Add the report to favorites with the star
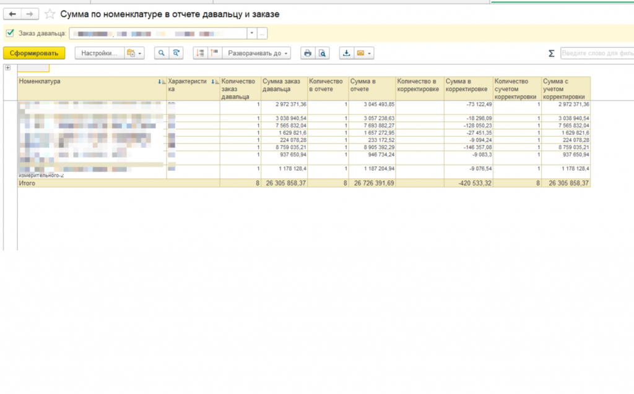 tap(50, 14)
